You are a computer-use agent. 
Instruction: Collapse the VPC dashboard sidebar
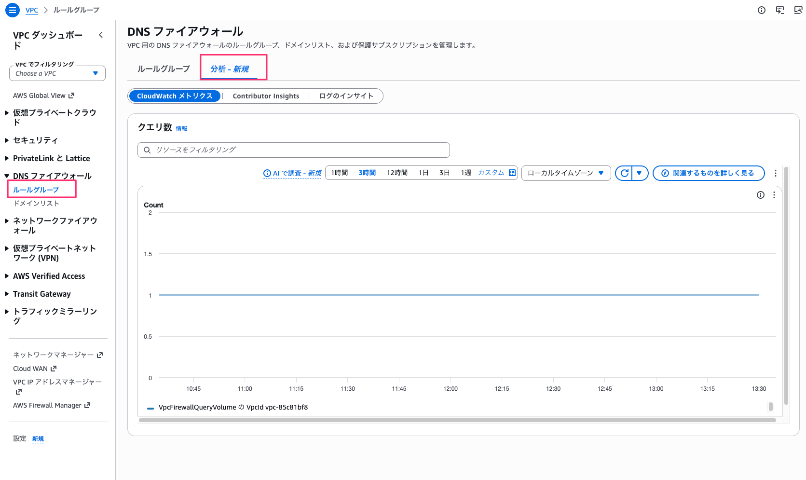101,35
